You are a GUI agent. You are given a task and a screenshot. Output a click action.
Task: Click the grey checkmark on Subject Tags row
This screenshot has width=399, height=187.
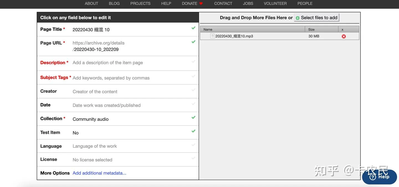click(x=193, y=76)
